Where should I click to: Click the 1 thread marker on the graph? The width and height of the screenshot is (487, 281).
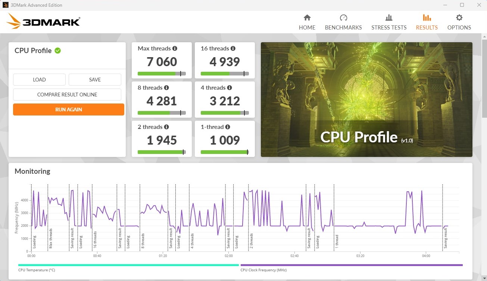[337, 241]
